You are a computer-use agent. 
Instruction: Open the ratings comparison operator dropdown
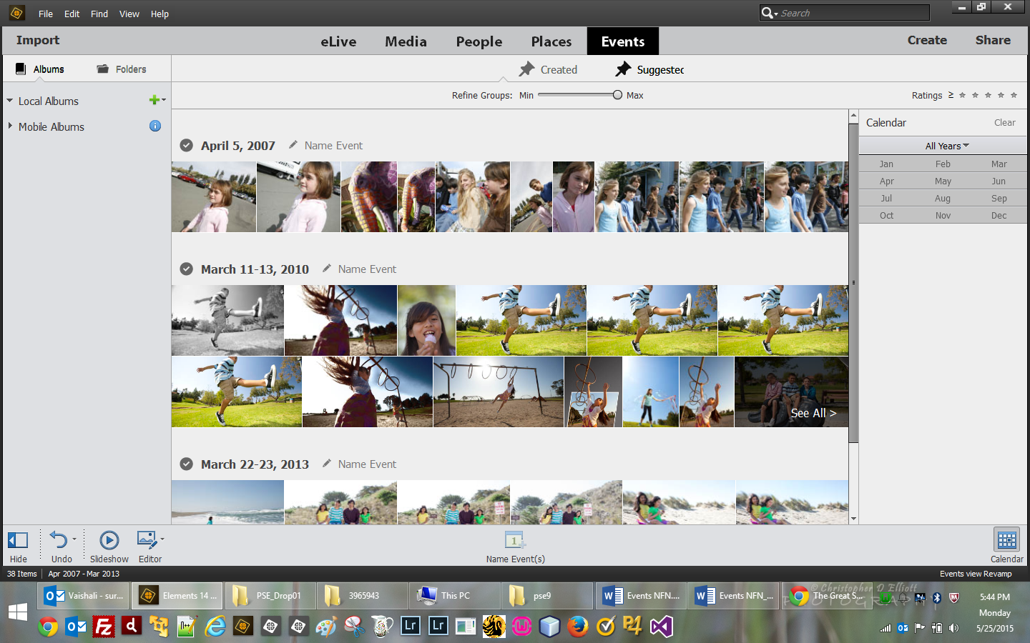point(951,95)
